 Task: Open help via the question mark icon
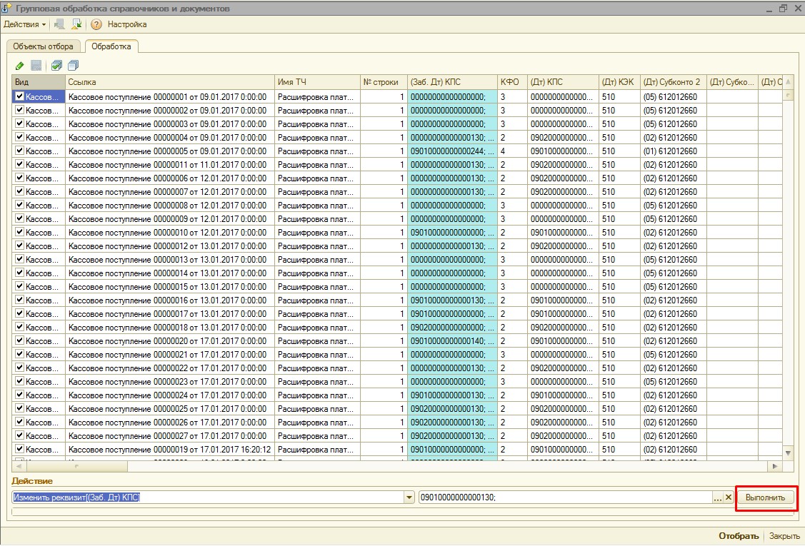click(x=96, y=24)
